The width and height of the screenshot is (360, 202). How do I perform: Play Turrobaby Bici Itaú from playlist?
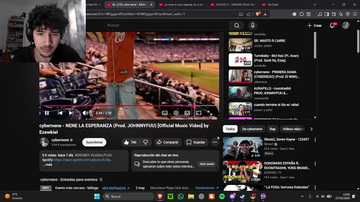click(x=270, y=60)
